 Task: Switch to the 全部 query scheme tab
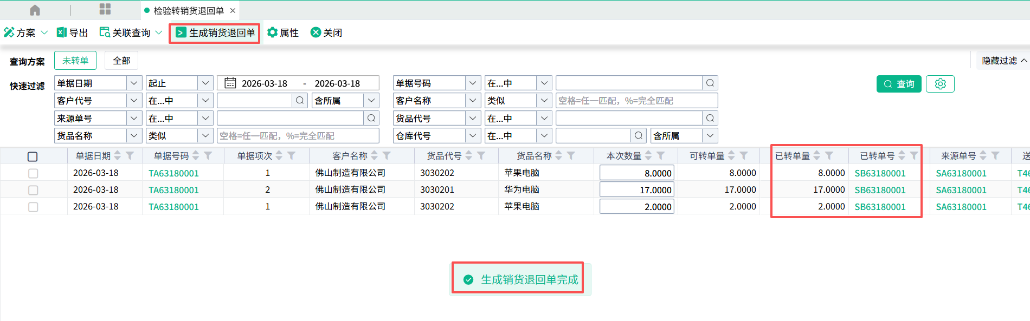click(121, 61)
